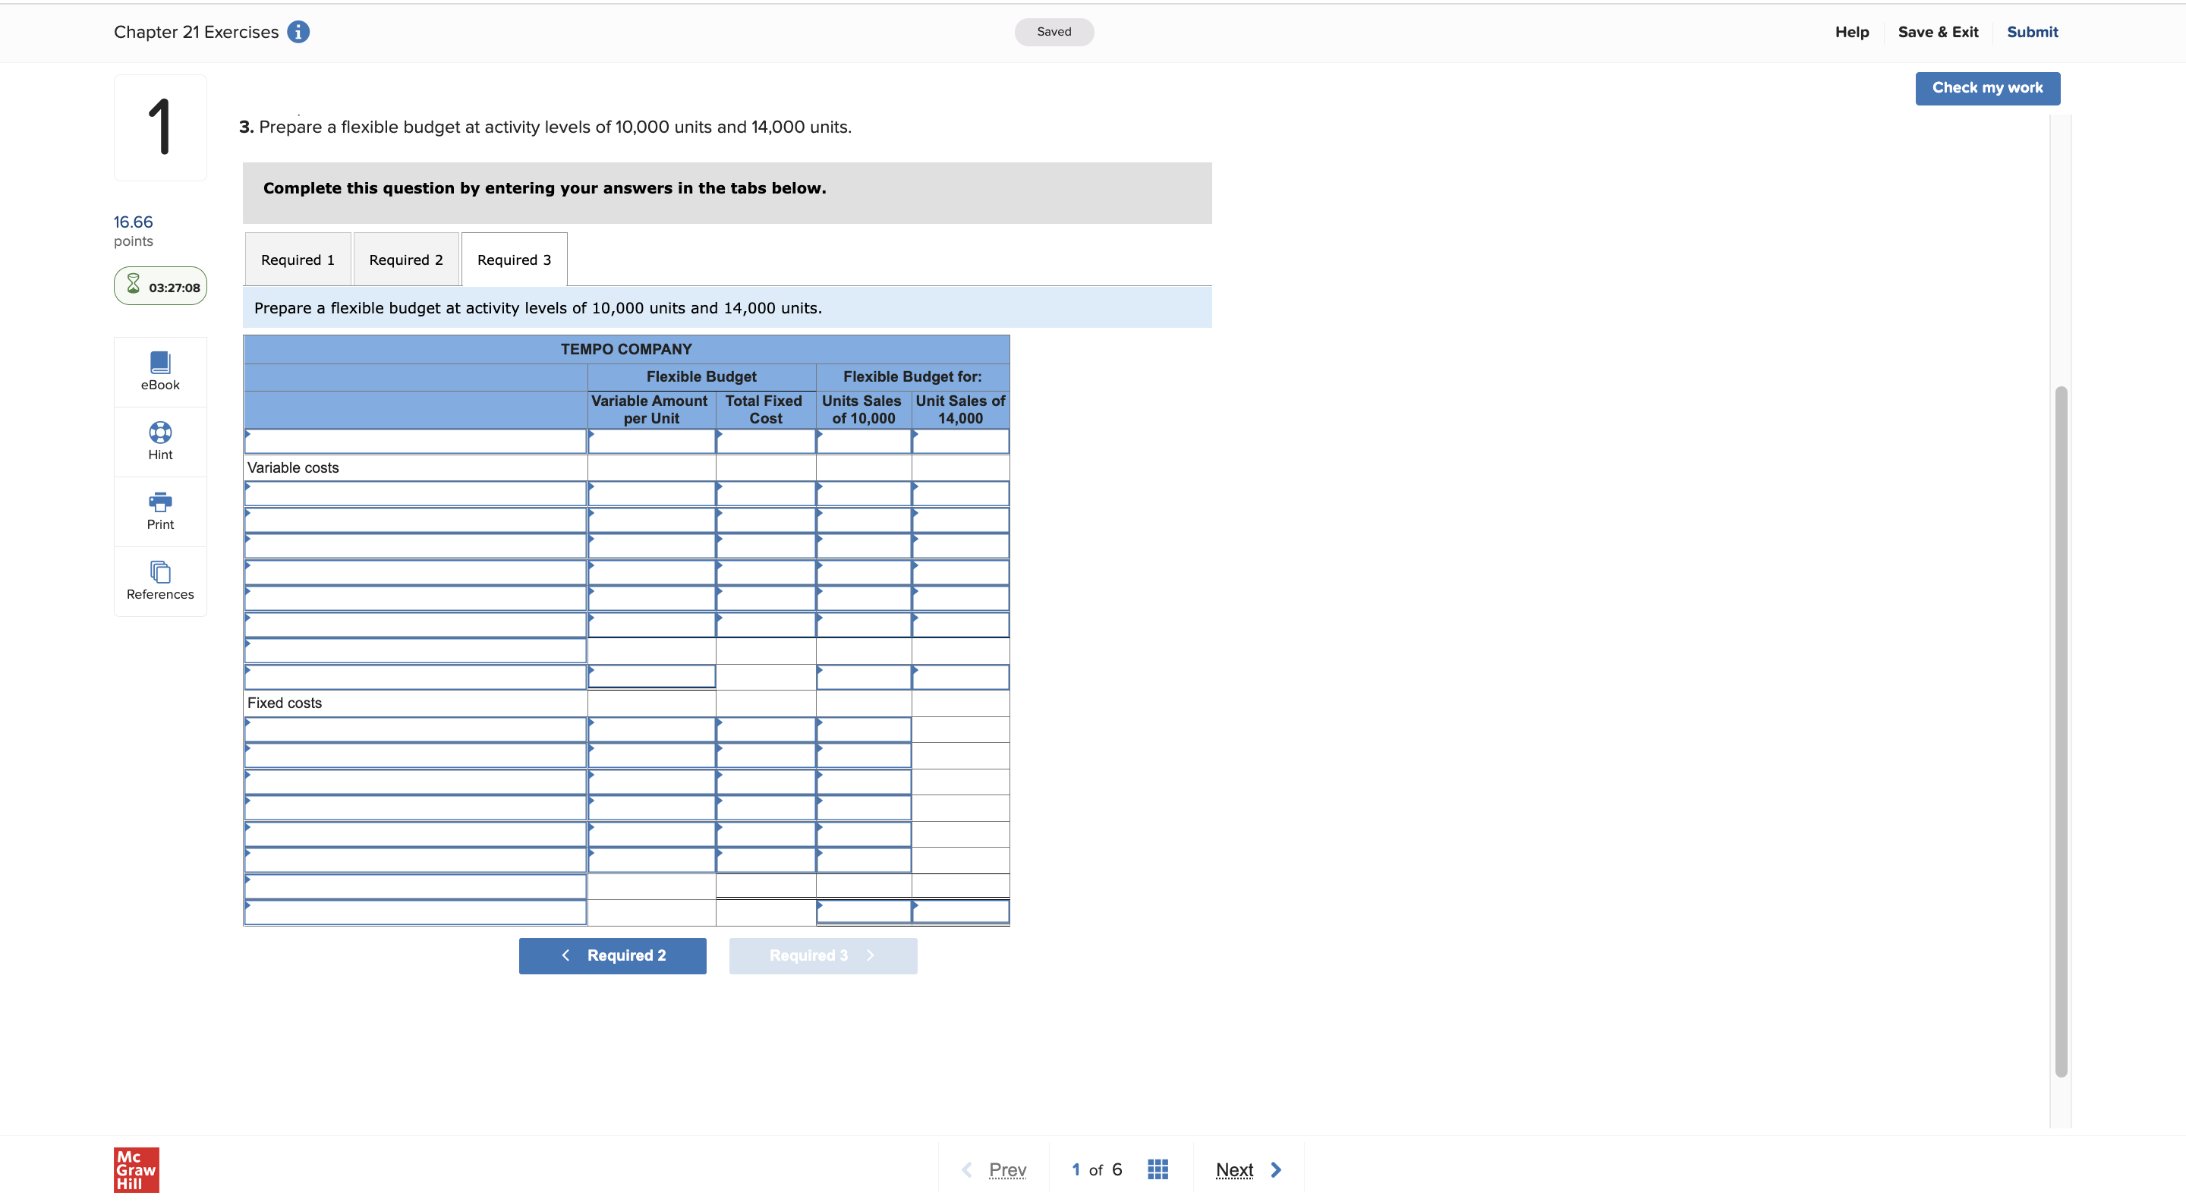The width and height of the screenshot is (2186, 1202).
Task: Click the McGraw Hill logo
Action: 135,1170
